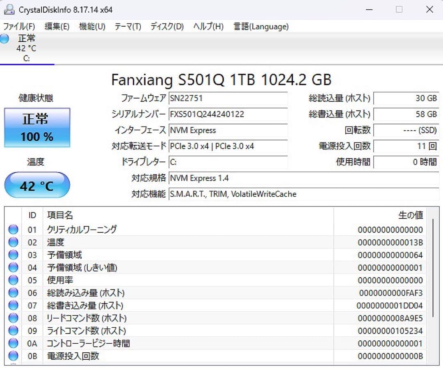443x370 pixels.
Task: Click the status light for リードコマンド数 row
Action: point(13,318)
